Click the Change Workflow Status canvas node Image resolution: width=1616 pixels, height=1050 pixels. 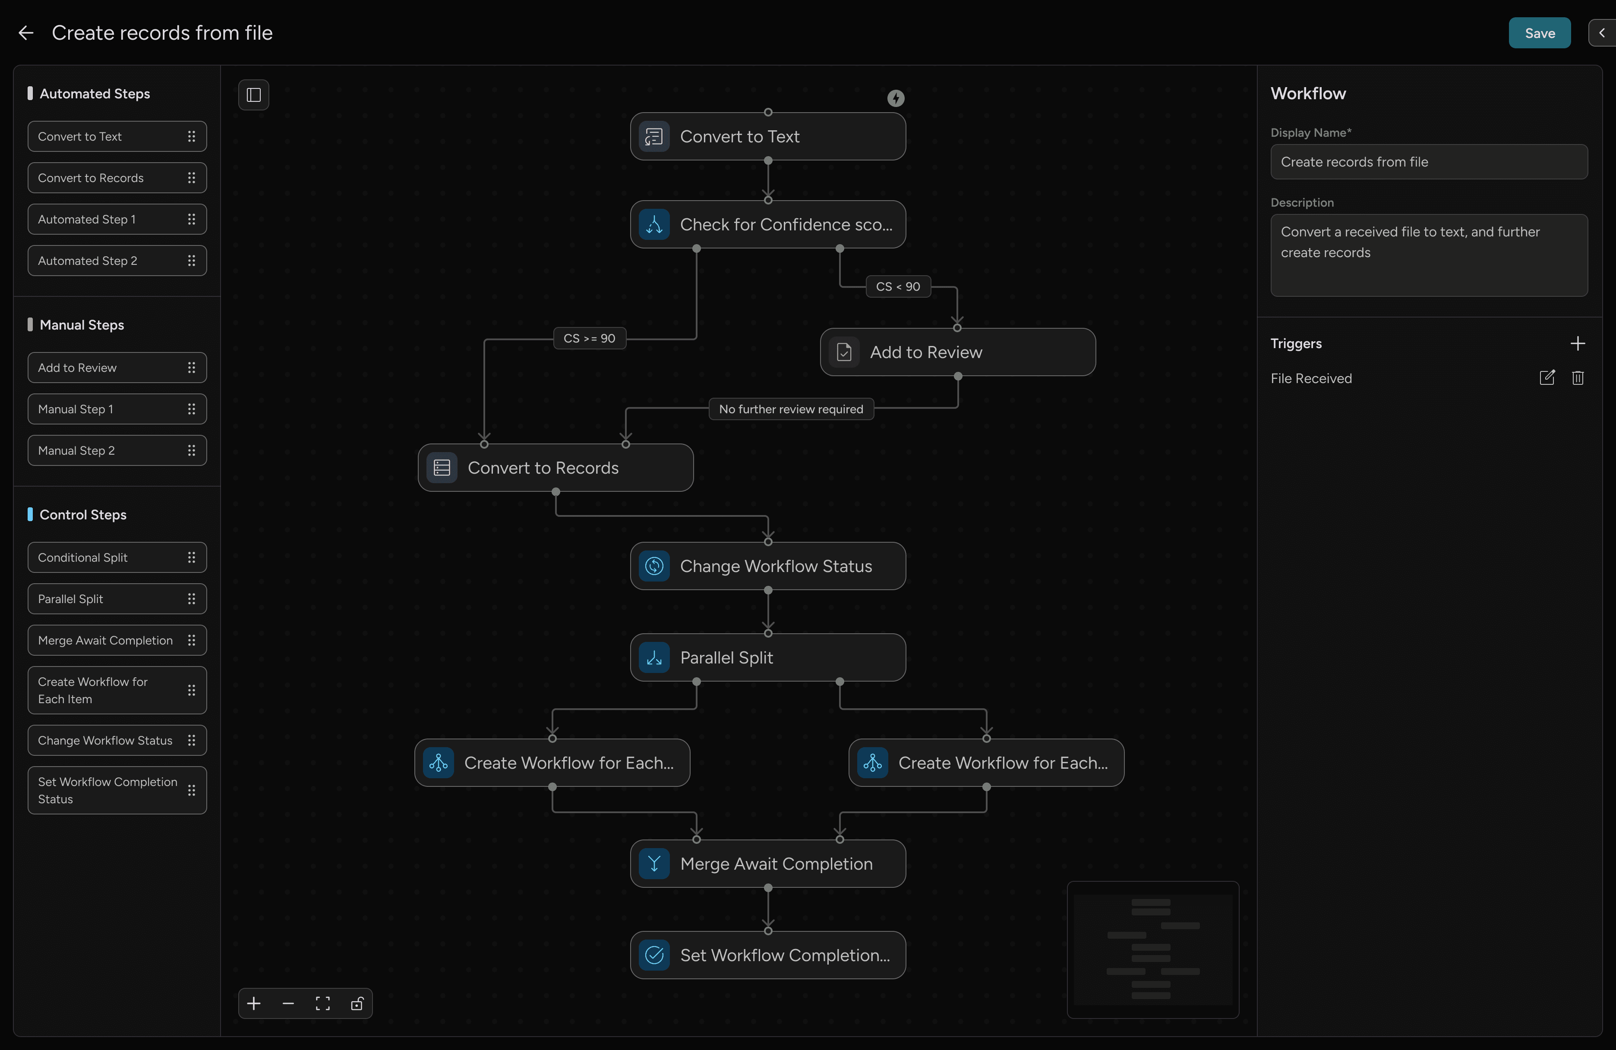(768, 566)
